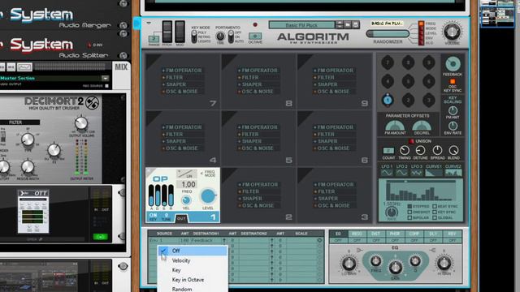Click the DEC/REL parameter offset dial
Viewport: 520px width, 292px height.
tap(422, 126)
